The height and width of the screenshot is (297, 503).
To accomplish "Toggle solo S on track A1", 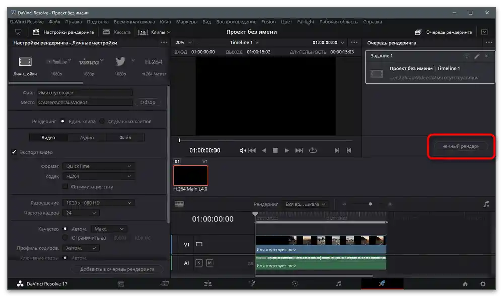I will (x=199, y=263).
